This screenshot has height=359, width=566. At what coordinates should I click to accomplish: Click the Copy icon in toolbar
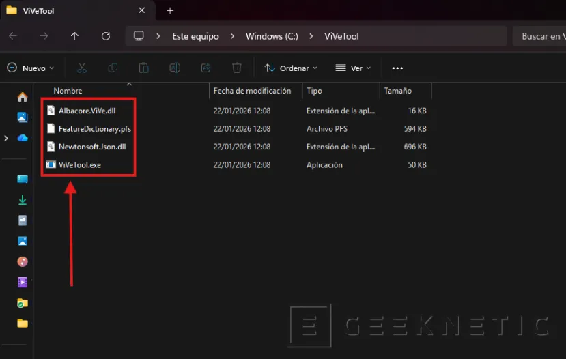point(113,68)
